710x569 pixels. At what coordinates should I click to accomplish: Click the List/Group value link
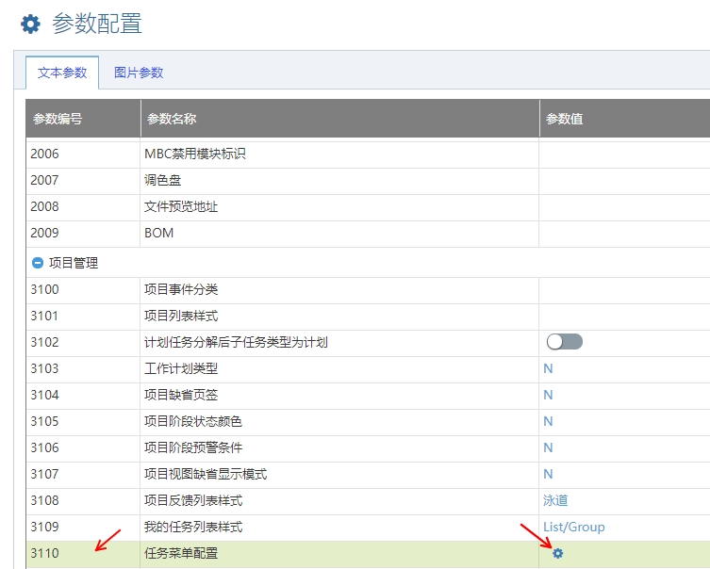(573, 527)
